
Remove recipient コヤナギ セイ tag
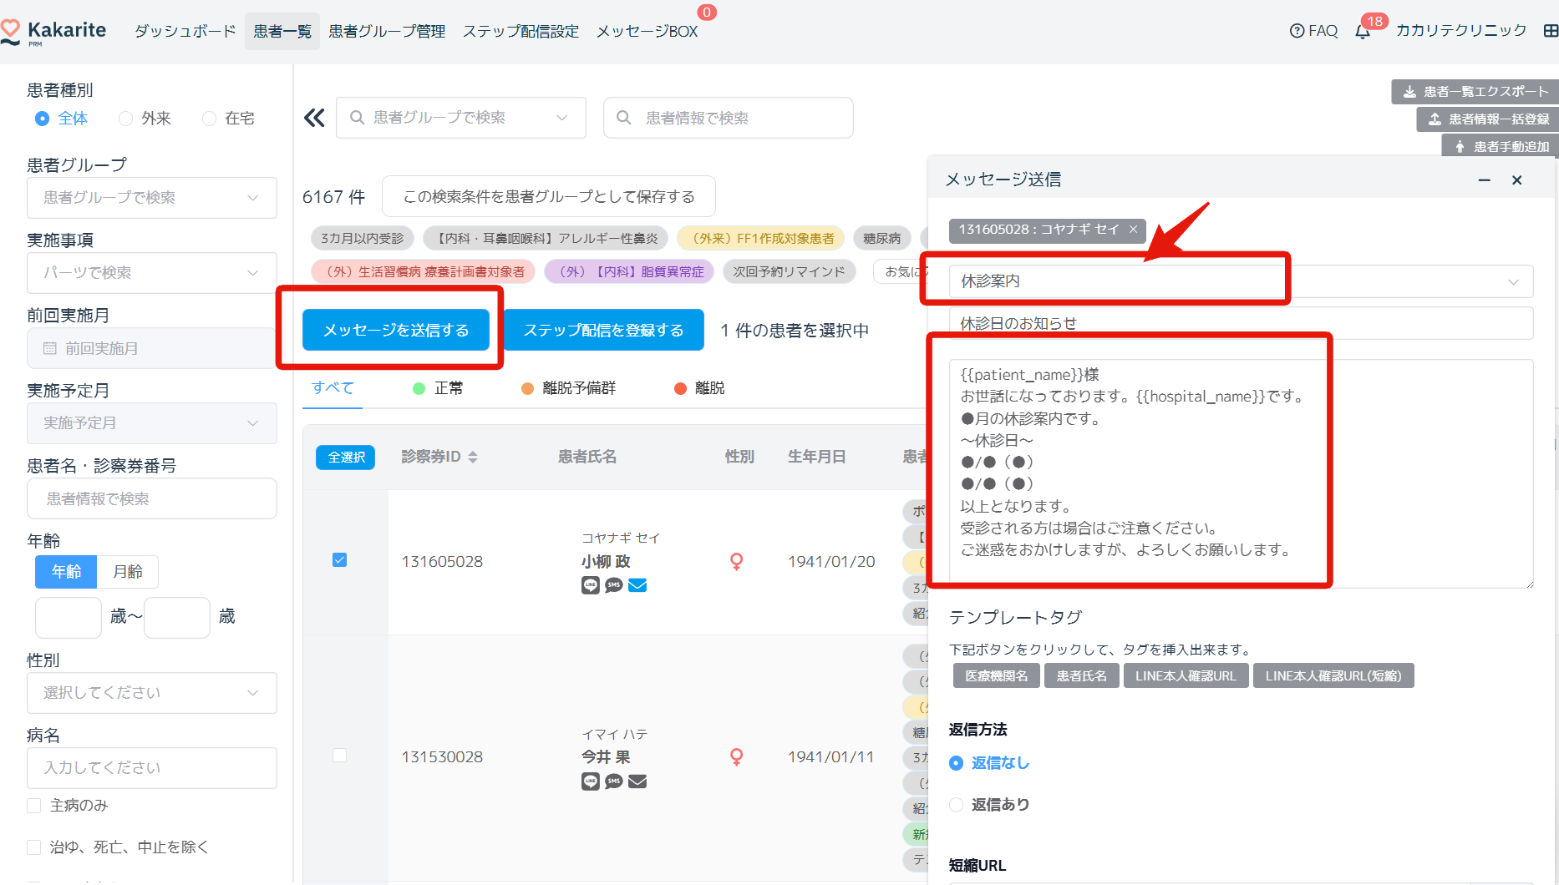[1133, 230]
